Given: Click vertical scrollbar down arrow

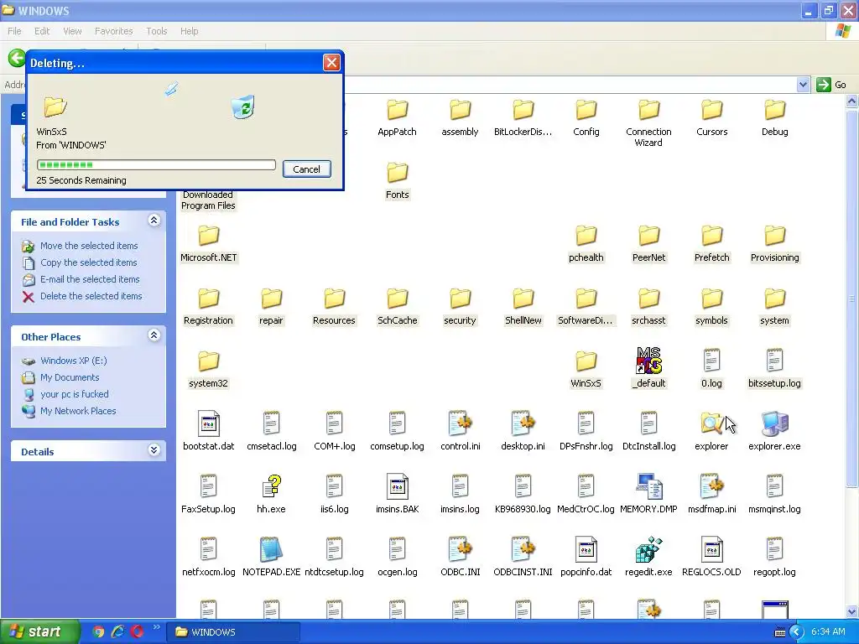Looking at the screenshot, I should [x=852, y=612].
